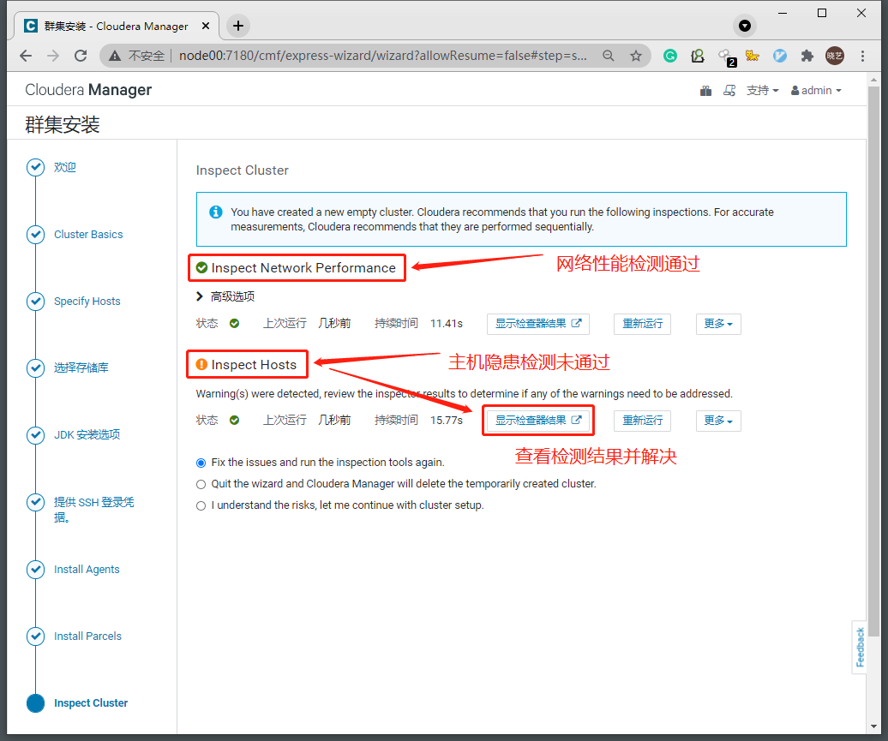Screen dimensions: 888x741
Task: Rerun the Inspect Hosts inspection
Action: click(642, 421)
